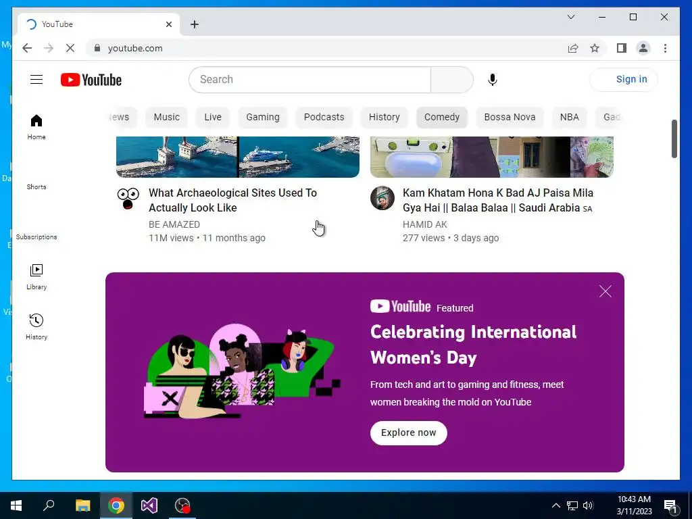Screen dimensions: 692x519
Task: Toggle the Chrome side panel
Action: [622, 48]
